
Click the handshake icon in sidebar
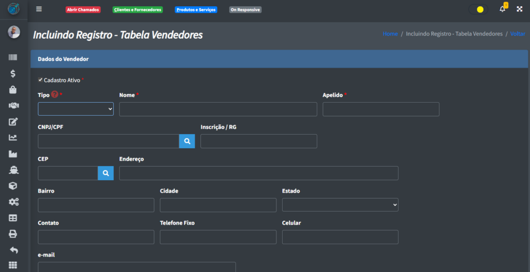point(13,106)
